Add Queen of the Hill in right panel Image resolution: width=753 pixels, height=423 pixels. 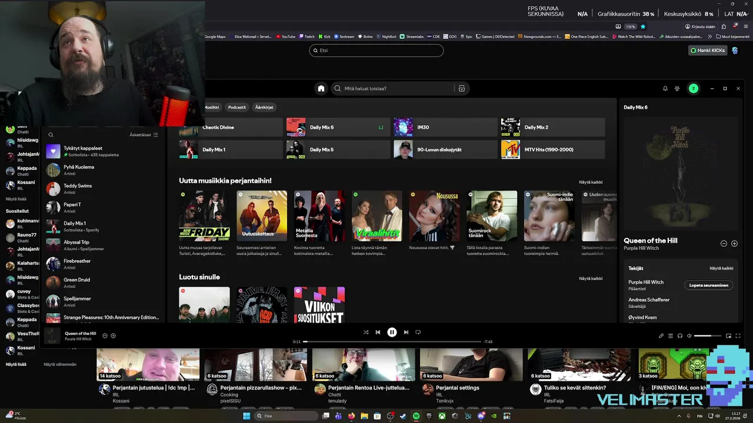click(734, 244)
